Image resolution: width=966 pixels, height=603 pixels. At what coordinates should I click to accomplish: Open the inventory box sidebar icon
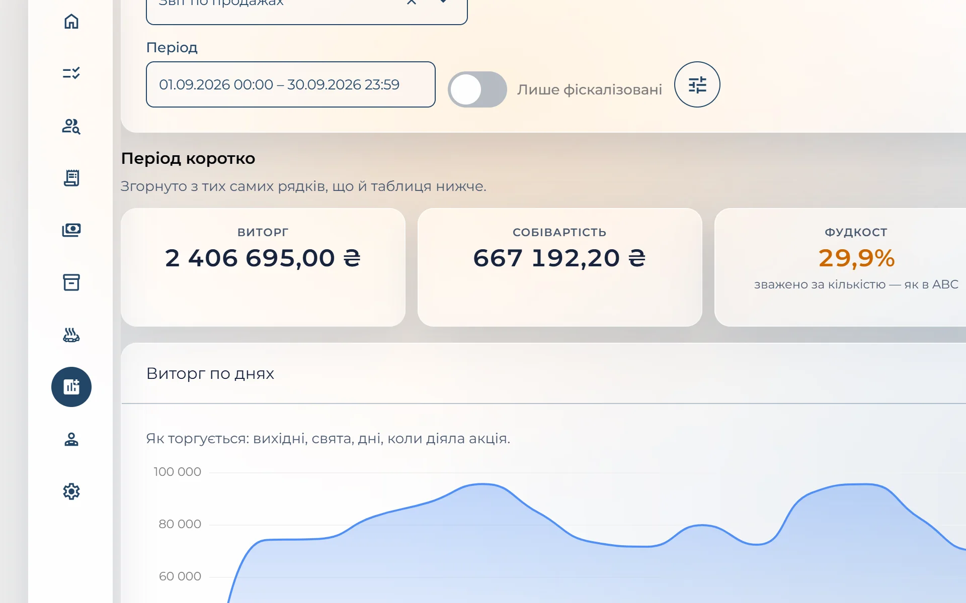pyautogui.click(x=71, y=282)
